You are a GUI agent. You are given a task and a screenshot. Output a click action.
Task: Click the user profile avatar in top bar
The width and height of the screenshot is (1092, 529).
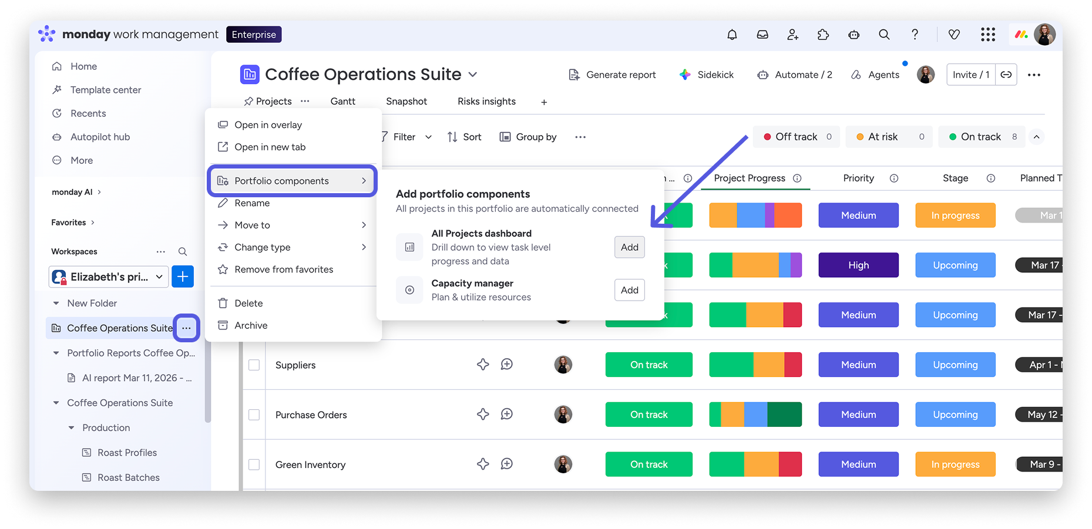[x=1045, y=35]
